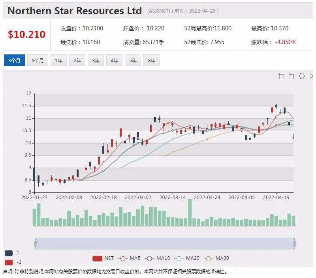316x278 pixels.
Task: Click the Northern Star Resources Ltd title
Action: coord(74,11)
